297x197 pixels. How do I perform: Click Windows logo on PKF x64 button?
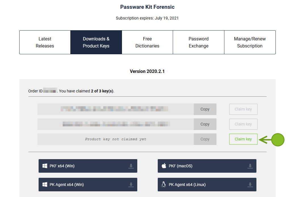pos(45,166)
